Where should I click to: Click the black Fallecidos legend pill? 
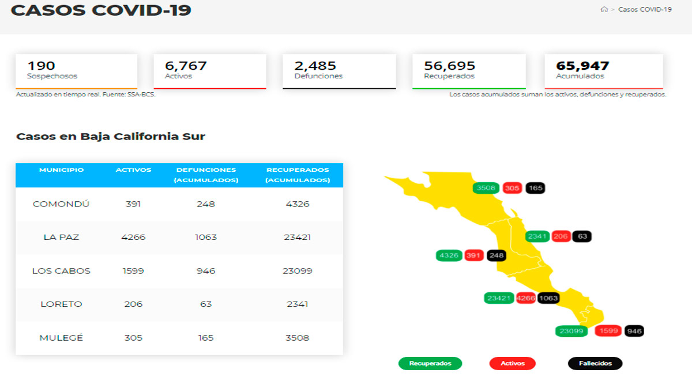tap(595, 363)
